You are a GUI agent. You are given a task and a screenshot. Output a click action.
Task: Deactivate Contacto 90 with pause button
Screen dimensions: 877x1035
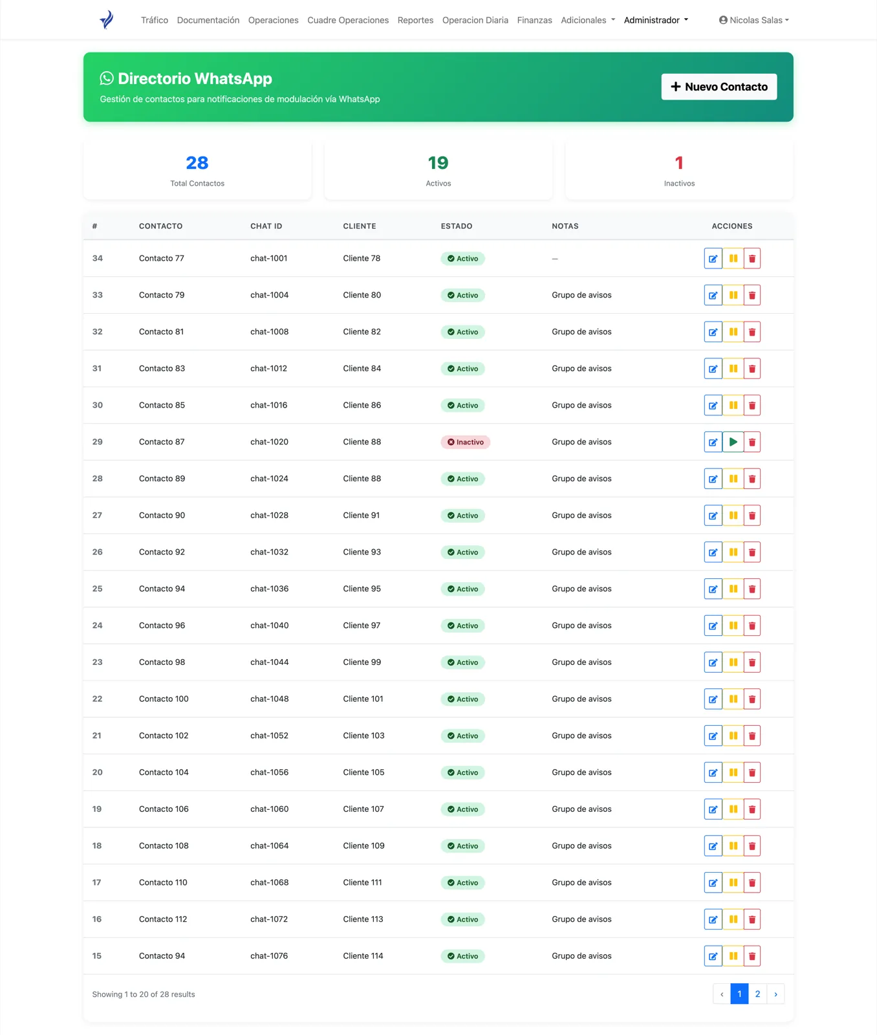pyautogui.click(x=733, y=516)
